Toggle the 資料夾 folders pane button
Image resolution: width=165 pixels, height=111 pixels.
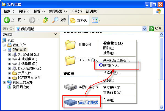point(79,20)
